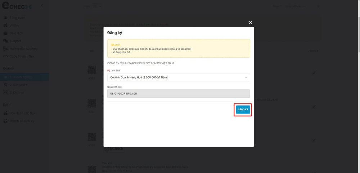Click the Support chat icon
This screenshot has height=173, width=360.
[x=5, y=41]
